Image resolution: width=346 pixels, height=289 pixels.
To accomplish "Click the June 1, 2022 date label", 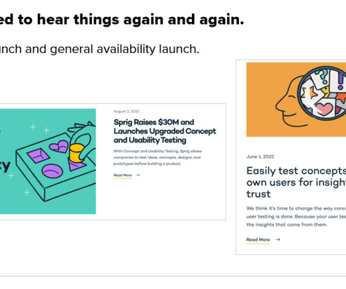I will (260, 157).
